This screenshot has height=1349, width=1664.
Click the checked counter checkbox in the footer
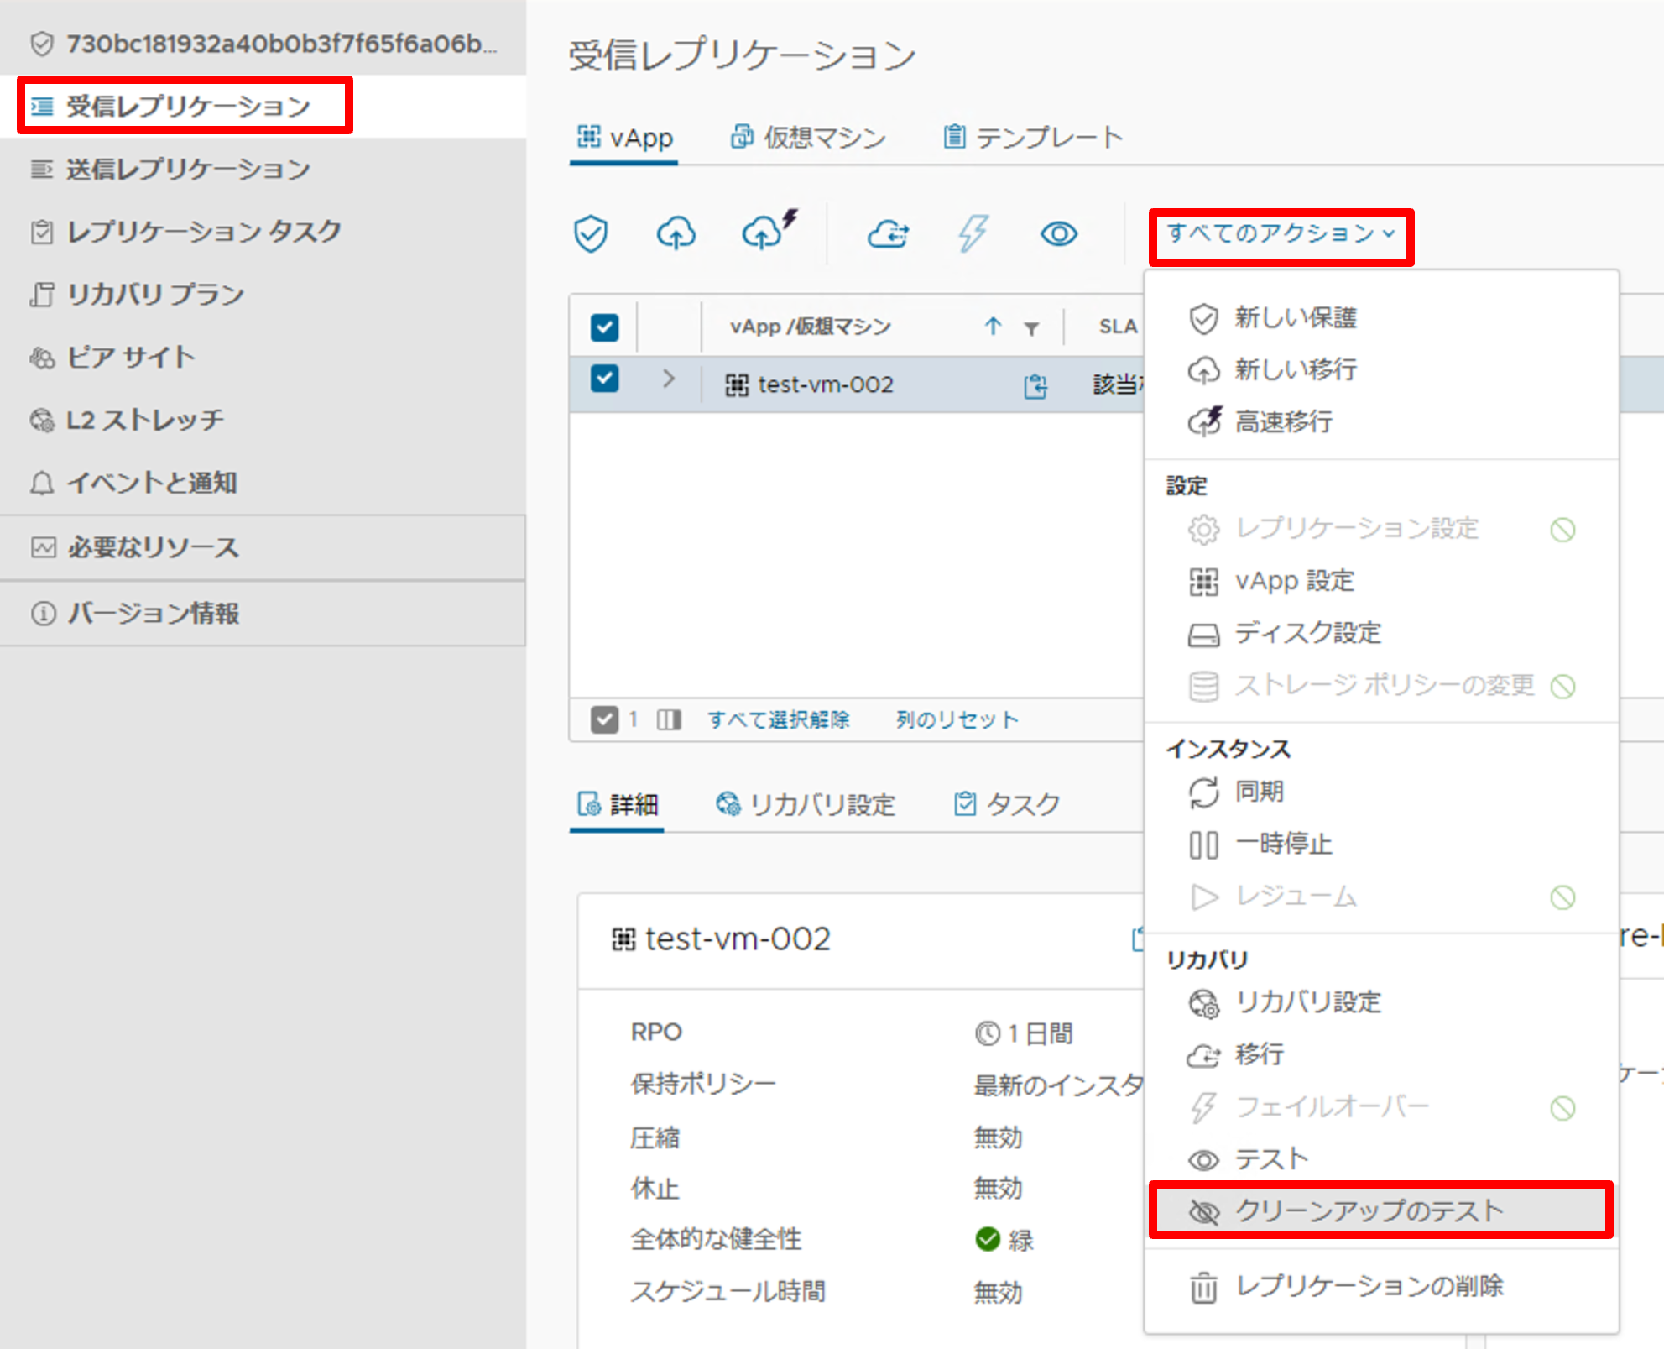click(605, 719)
